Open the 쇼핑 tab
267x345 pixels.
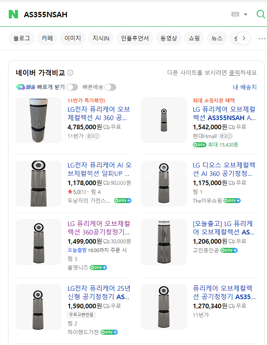coord(194,38)
